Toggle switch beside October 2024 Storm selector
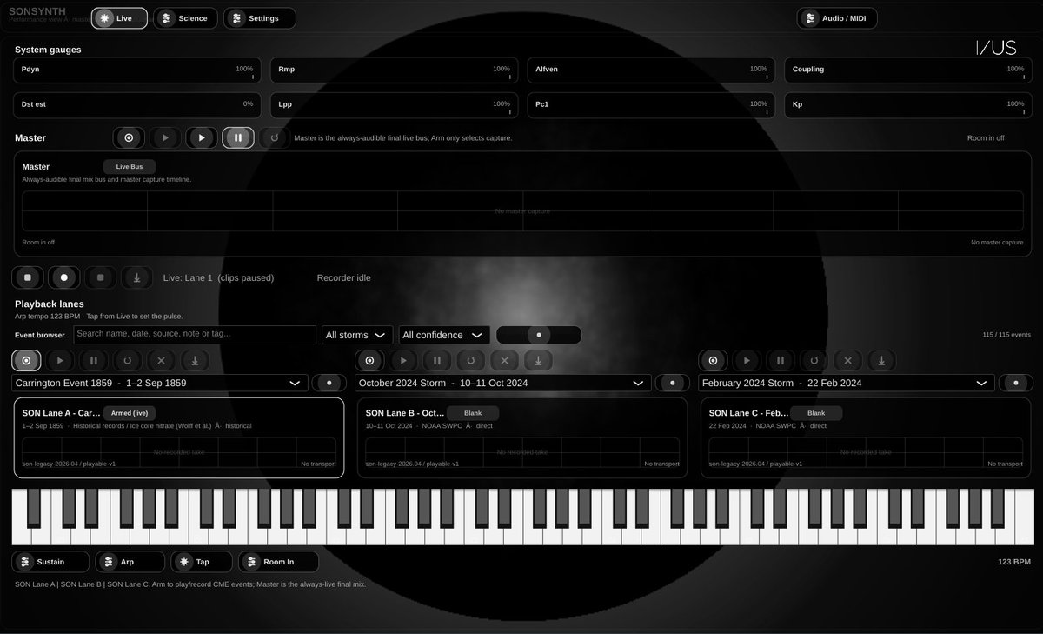This screenshot has height=634, width=1043. [672, 383]
